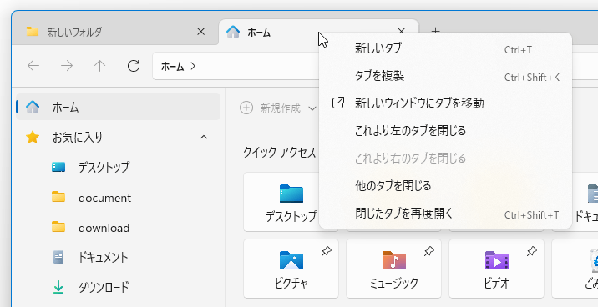598x307 pixels.
Task: Click the chevron after ホーム in address bar
Action: pyautogui.click(x=193, y=66)
